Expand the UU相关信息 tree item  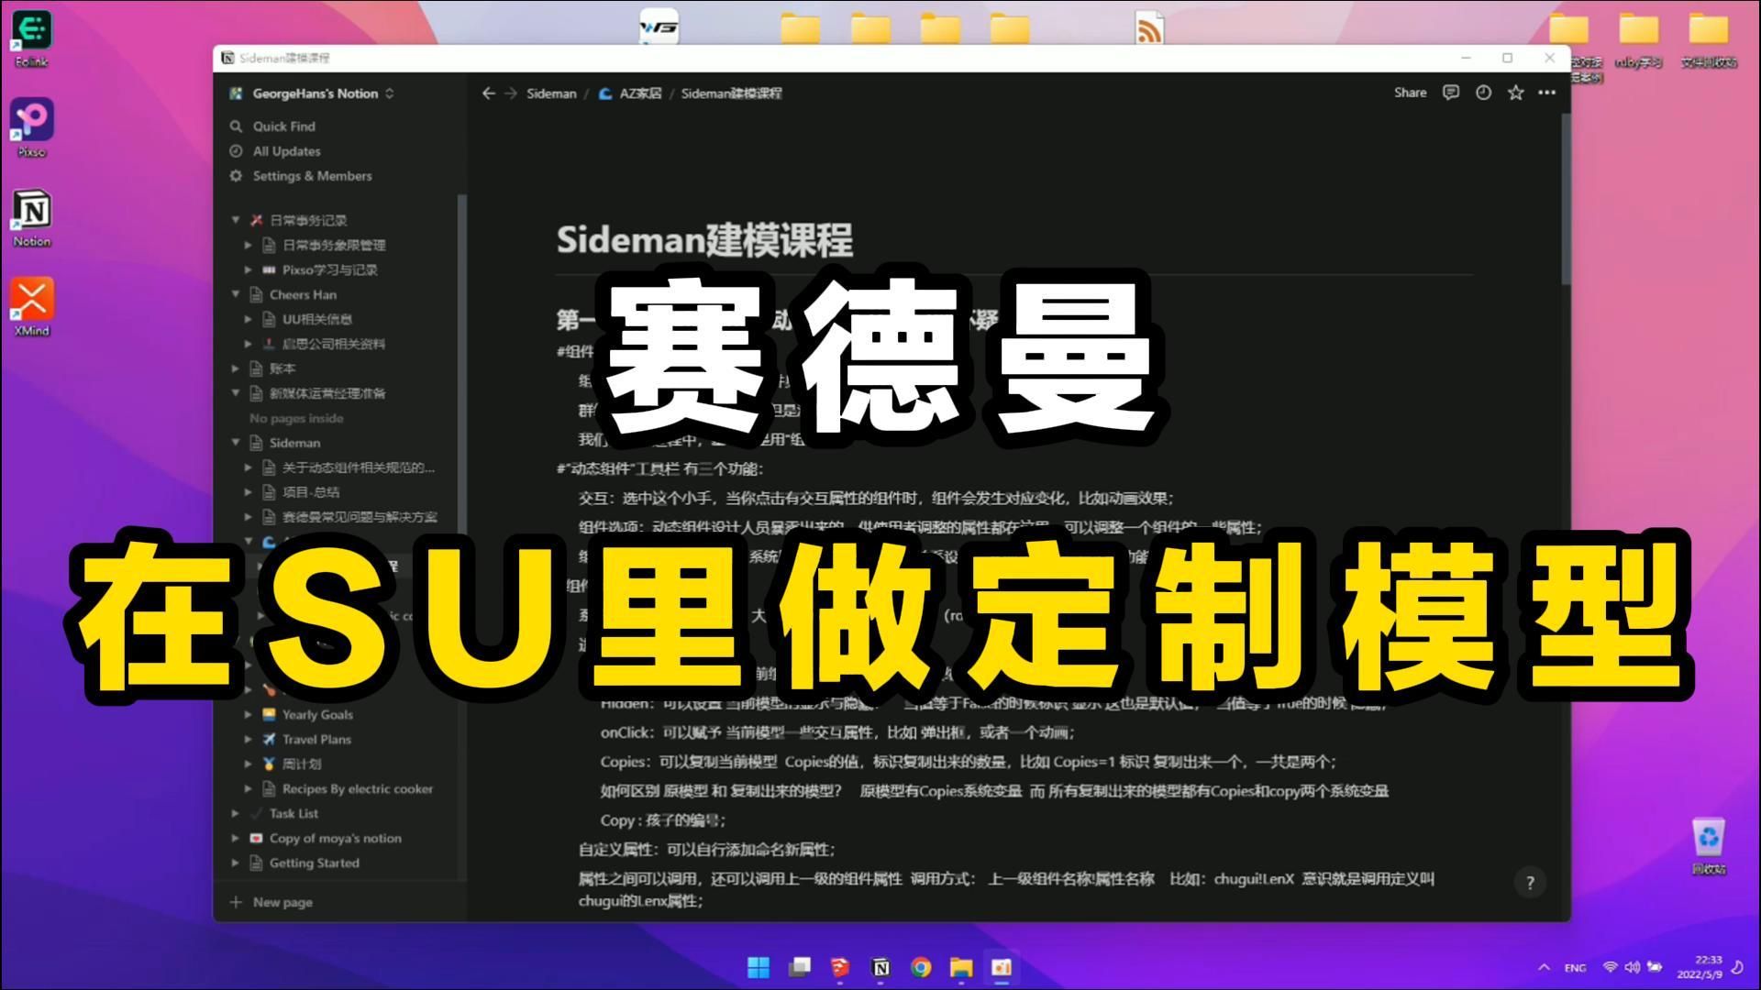tap(248, 319)
